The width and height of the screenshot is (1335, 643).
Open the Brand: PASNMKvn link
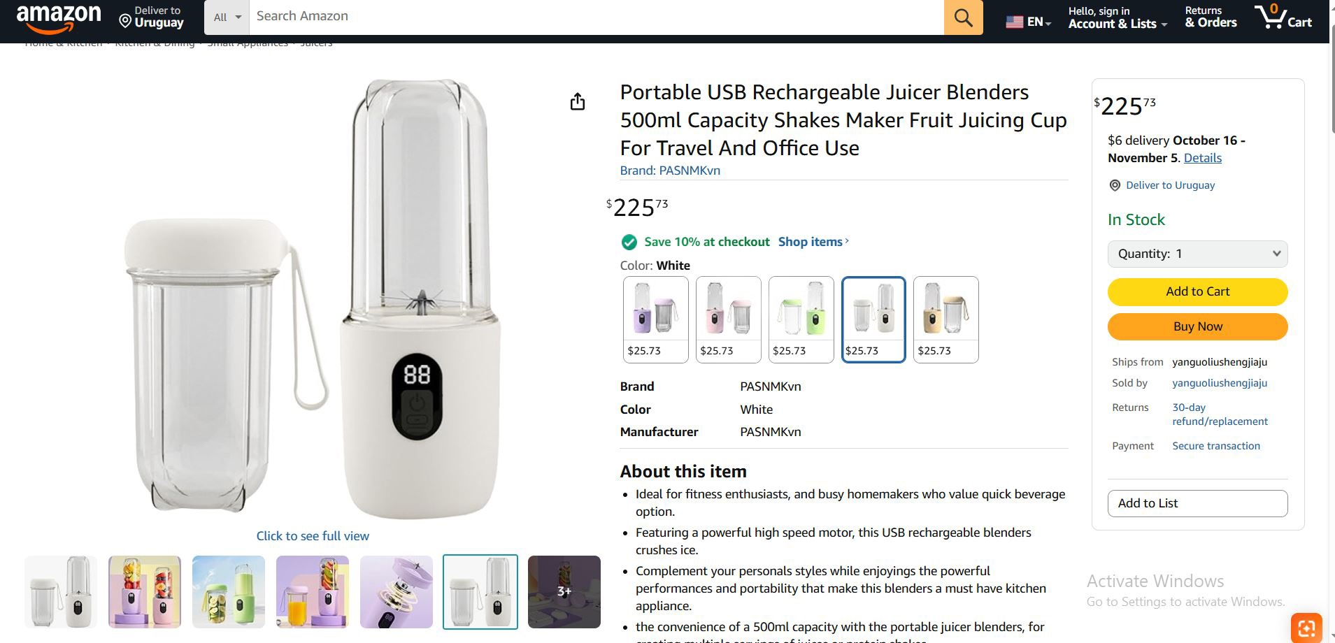coord(669,171)
